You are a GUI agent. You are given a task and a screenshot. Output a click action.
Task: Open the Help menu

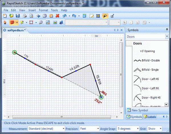64,10
